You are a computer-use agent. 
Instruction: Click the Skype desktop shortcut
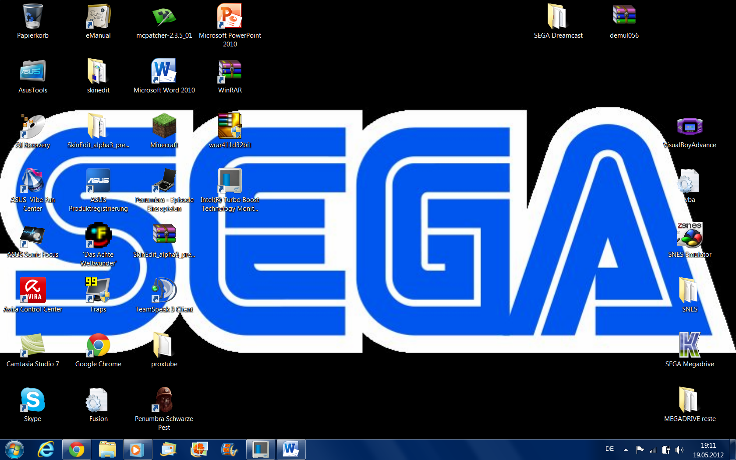32,400
